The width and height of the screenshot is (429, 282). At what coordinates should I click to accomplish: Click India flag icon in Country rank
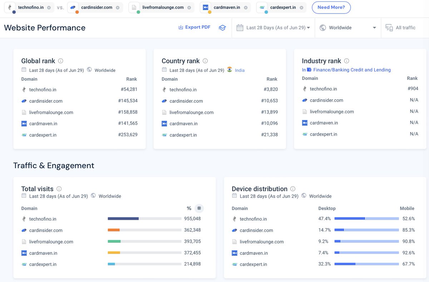click(x=230, y=70)
